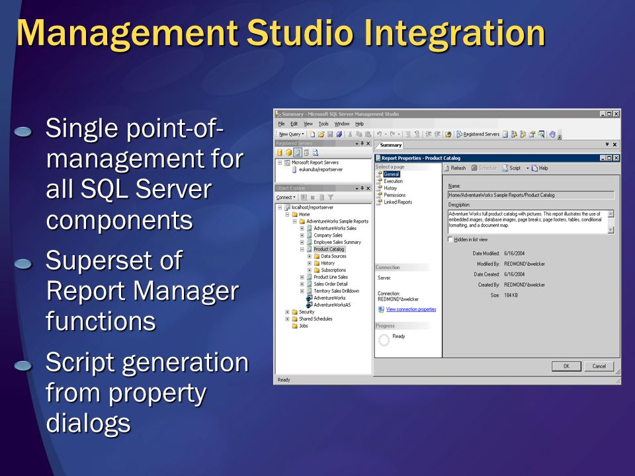Click the Cancel button
This screenshot has height=476, width=635.
coord(599,366)
